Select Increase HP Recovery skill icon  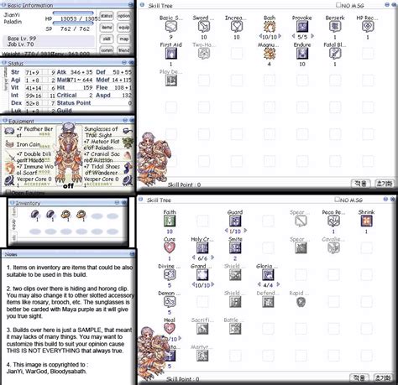[x=237, y=27]
